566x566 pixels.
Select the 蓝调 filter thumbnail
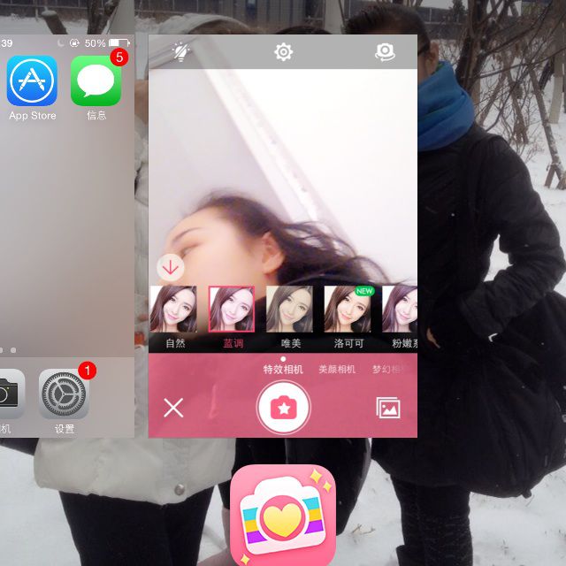(x=231, y=310)
